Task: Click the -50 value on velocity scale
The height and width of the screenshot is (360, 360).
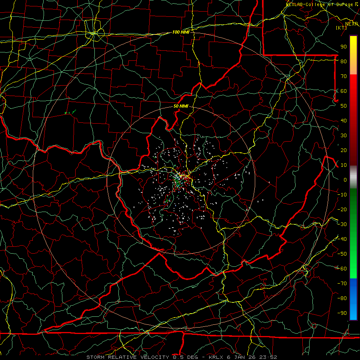Action: tap(342, 254)
